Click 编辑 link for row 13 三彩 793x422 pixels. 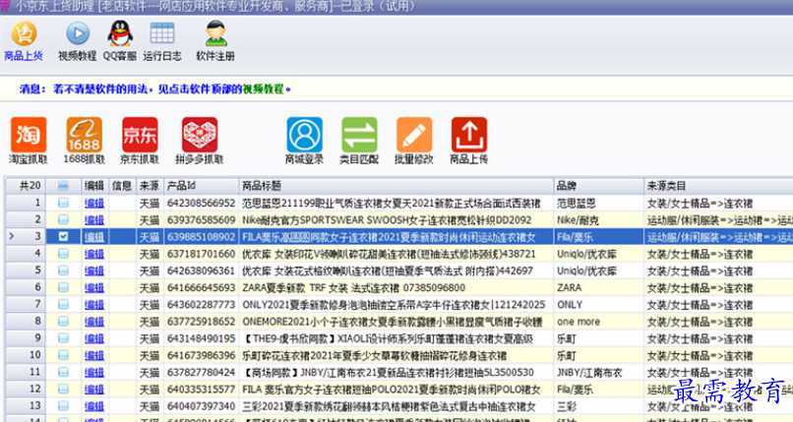94,406
